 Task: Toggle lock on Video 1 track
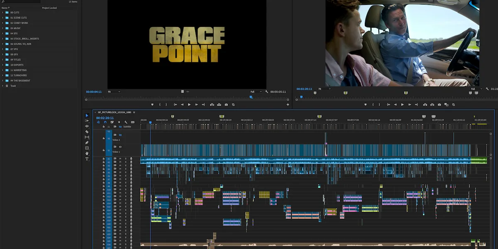coord(104,150)
